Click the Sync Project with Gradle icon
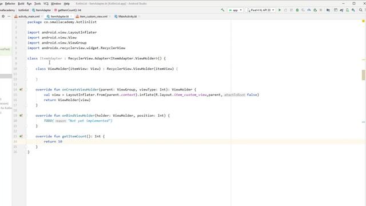Screen dimensions: 366x206 341,10
